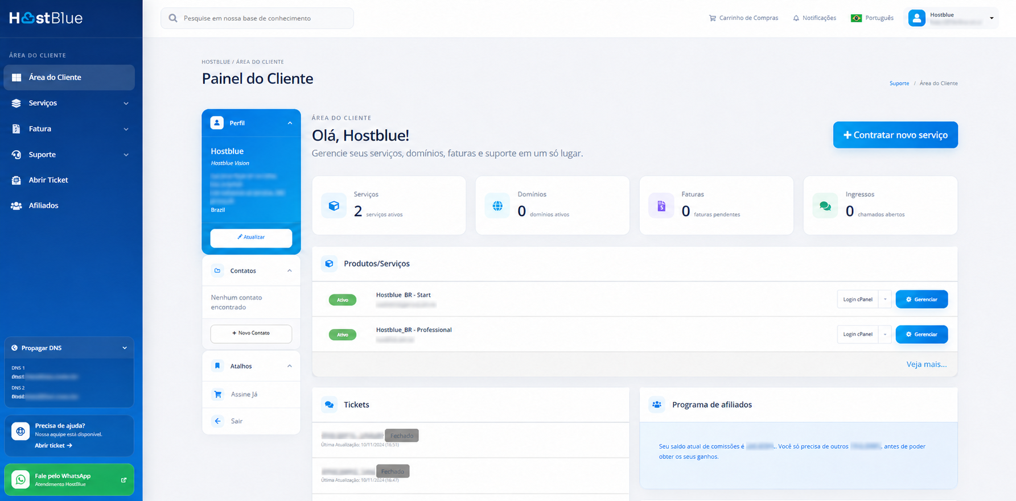Open Login cPanel dropdown for Professional plan
Image resolution: width=1016 pixels, height=501 pixels.
point(885,334)
